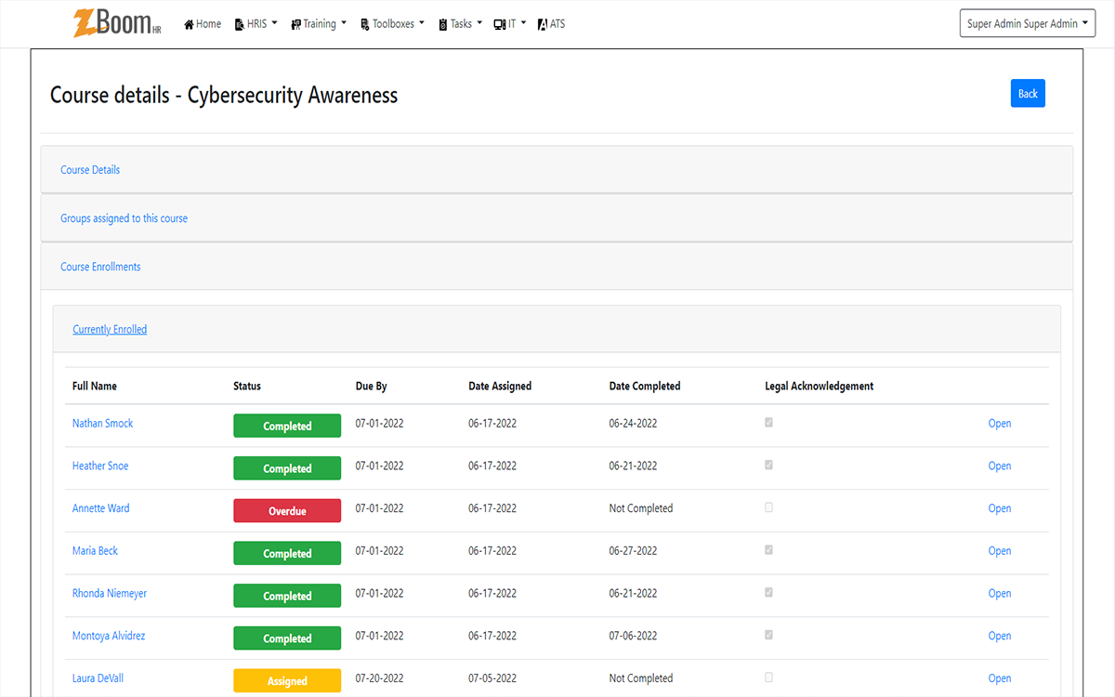Screen dimensions: 1115x697
Task: Toggle Maria Beck's legal acknowledgement checkbox
Action: [768, 550]
